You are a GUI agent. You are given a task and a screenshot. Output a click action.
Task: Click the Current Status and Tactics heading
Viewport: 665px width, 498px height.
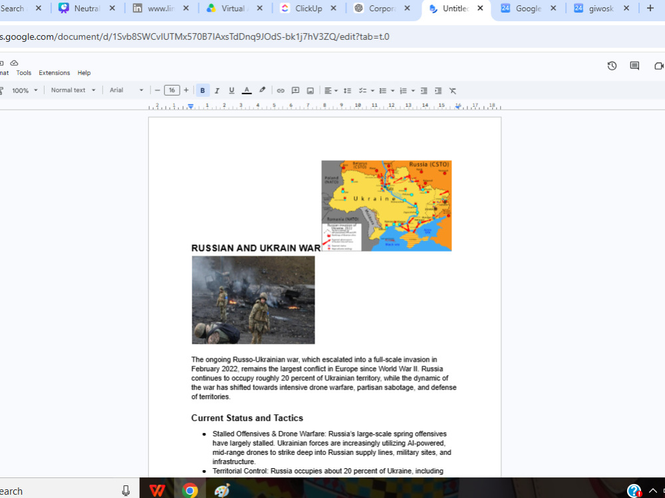tap(247, 418)
